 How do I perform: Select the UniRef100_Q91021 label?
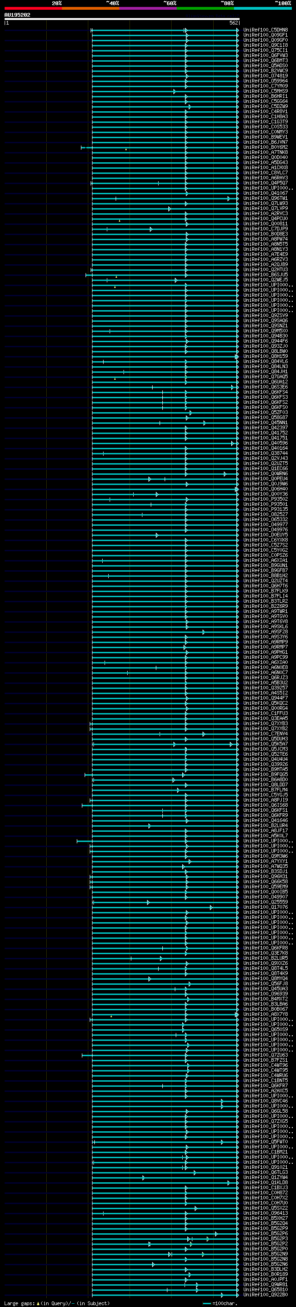265,1167
